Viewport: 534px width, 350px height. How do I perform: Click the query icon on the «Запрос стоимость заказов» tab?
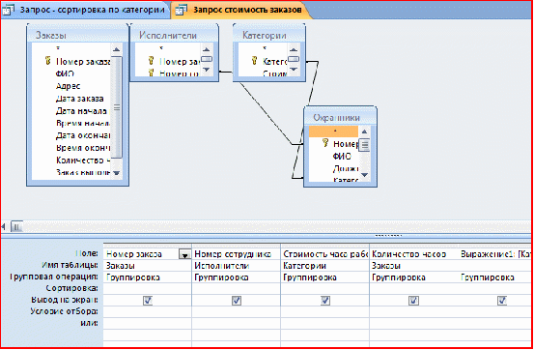pos(182,10)
